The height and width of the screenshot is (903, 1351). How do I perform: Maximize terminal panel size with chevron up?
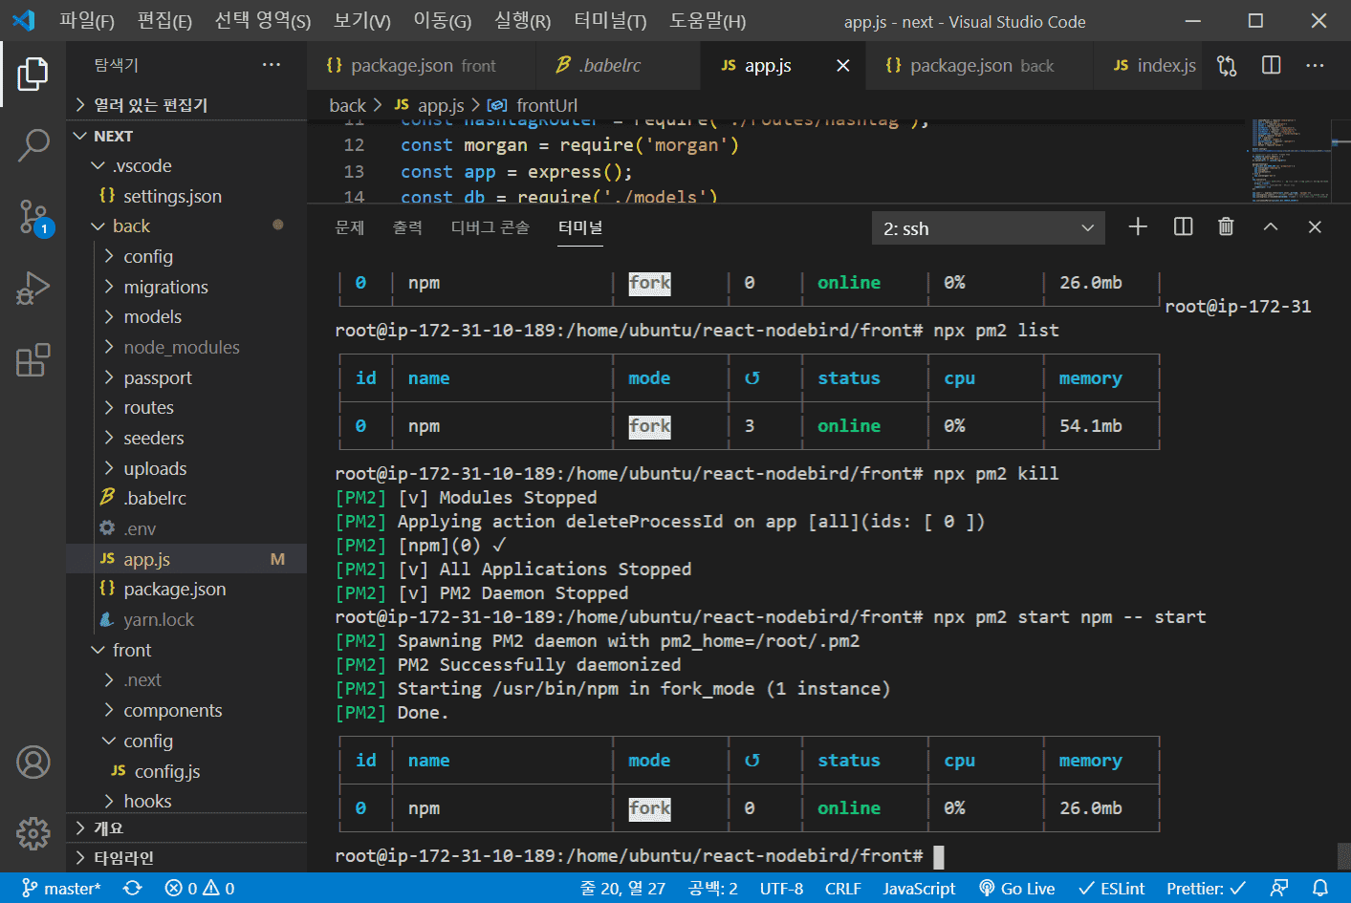[1270, 226]
